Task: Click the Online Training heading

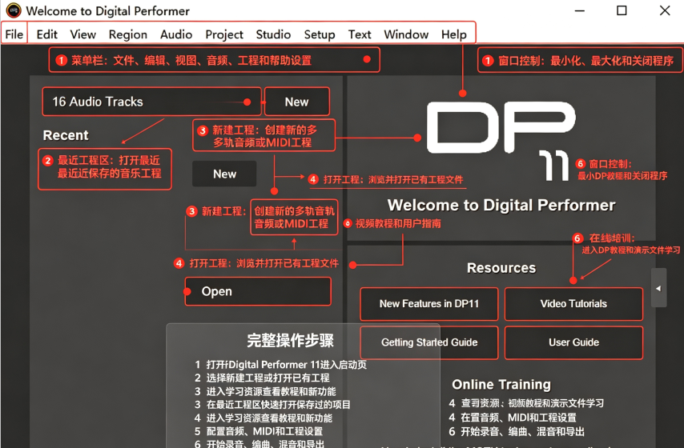Action: [x=501, y=384]
